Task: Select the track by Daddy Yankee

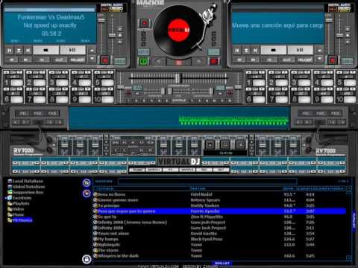Action: 219,205
